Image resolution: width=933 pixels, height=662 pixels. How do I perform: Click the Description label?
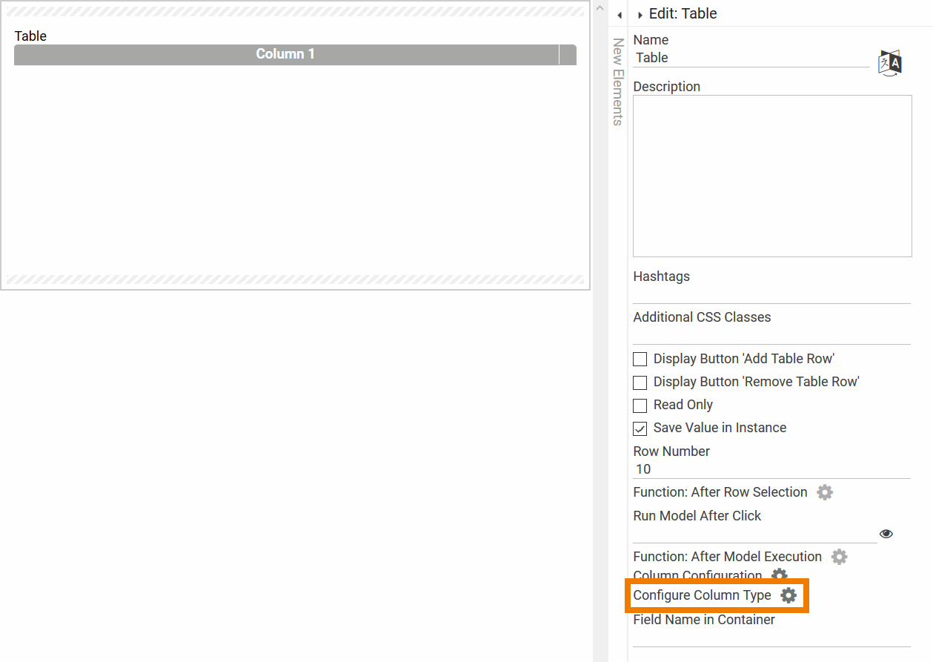coord(666,87)
